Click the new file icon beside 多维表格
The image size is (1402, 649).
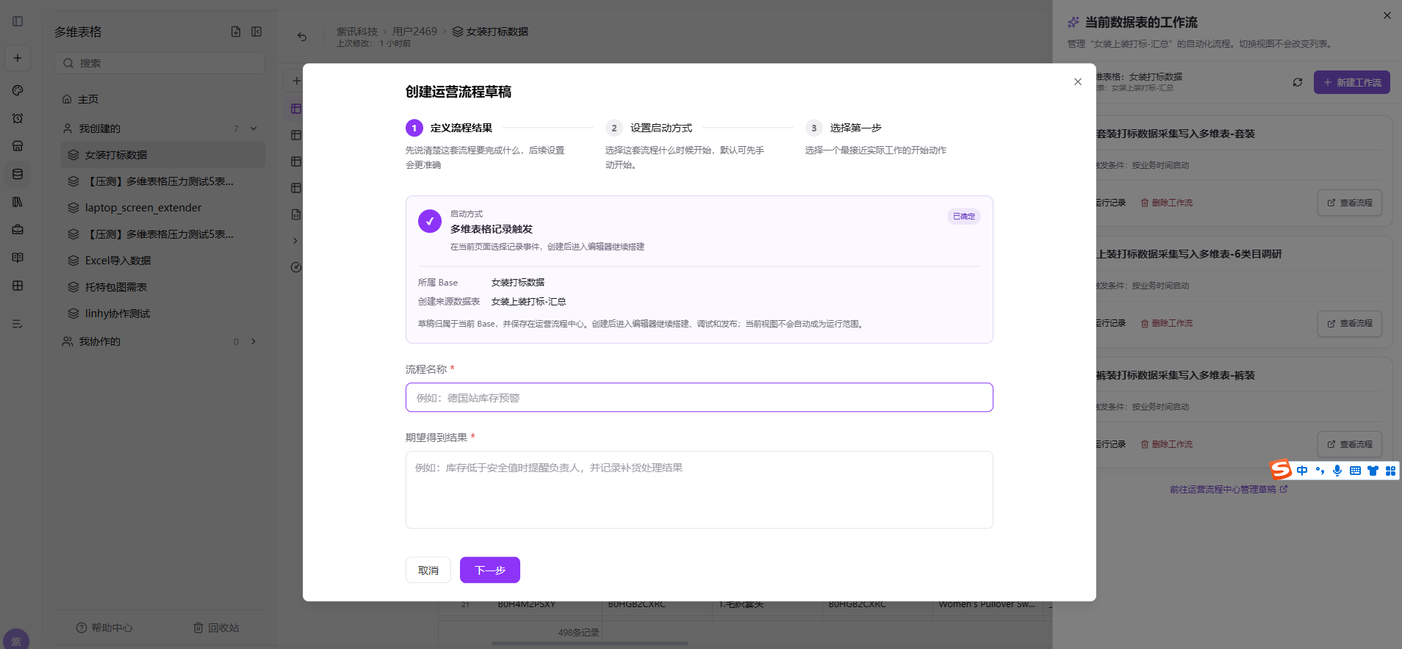pyautogui.click(x=236, y=32)
